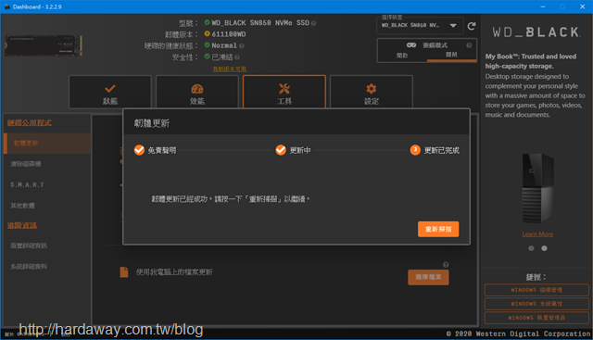Click the gamepad icon beside gaming mode
The width and height of the screenshot is (593, 340).
(411, 45)
